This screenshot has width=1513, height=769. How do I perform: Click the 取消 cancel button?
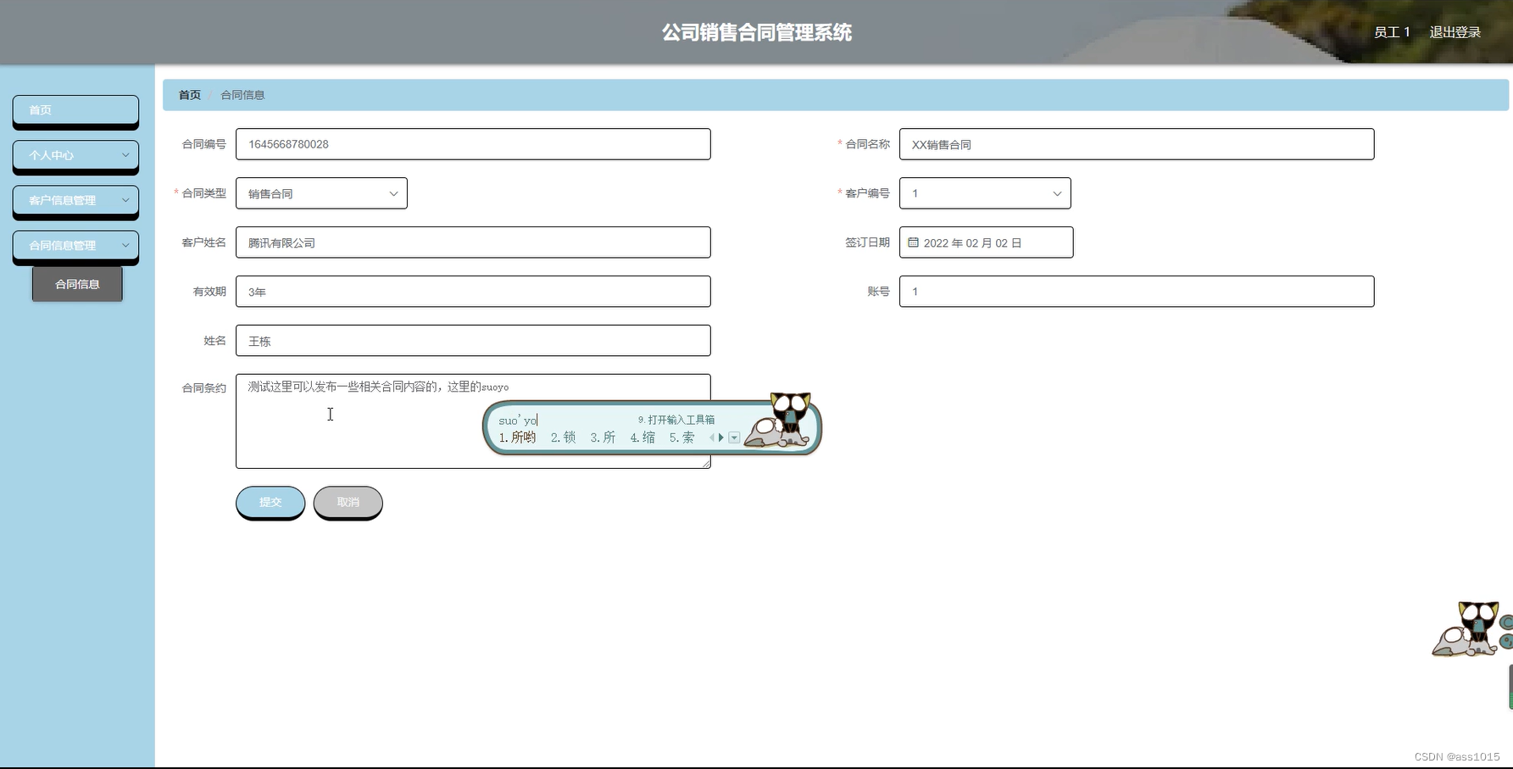pyautogui.click(x=348, y=501)
